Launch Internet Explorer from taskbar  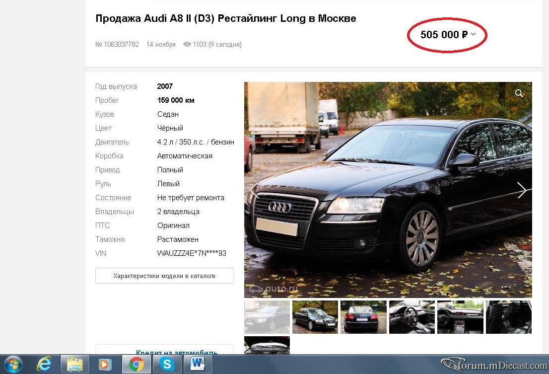tap(44, 364)
